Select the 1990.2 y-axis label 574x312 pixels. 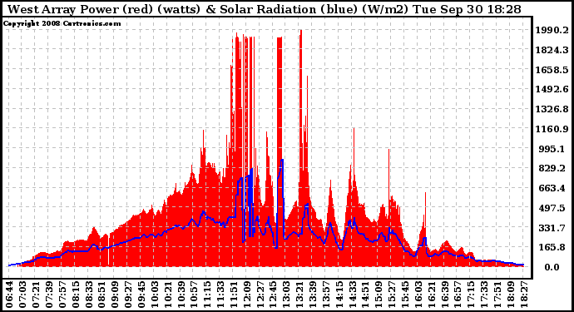552,30
